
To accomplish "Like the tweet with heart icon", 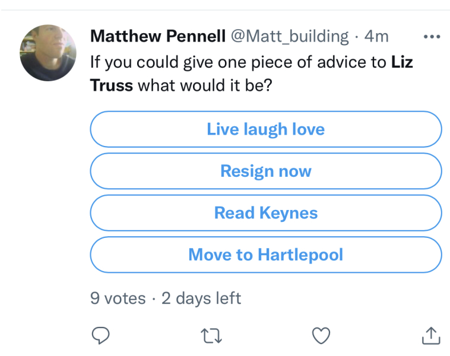I will [321, 336].
